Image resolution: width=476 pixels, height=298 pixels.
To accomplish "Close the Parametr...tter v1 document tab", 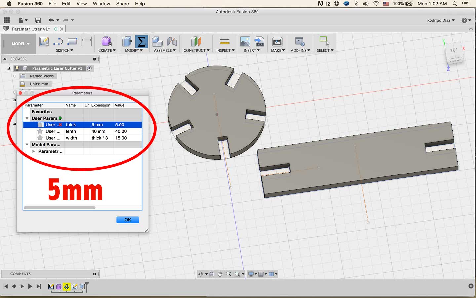I will coord(62,29).
